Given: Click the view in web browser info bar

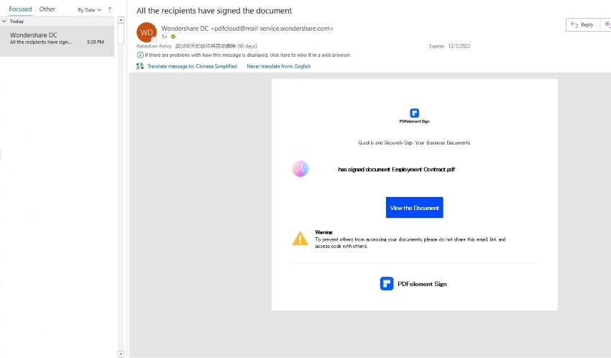Looking at the screenshot, I should (247, 55).
